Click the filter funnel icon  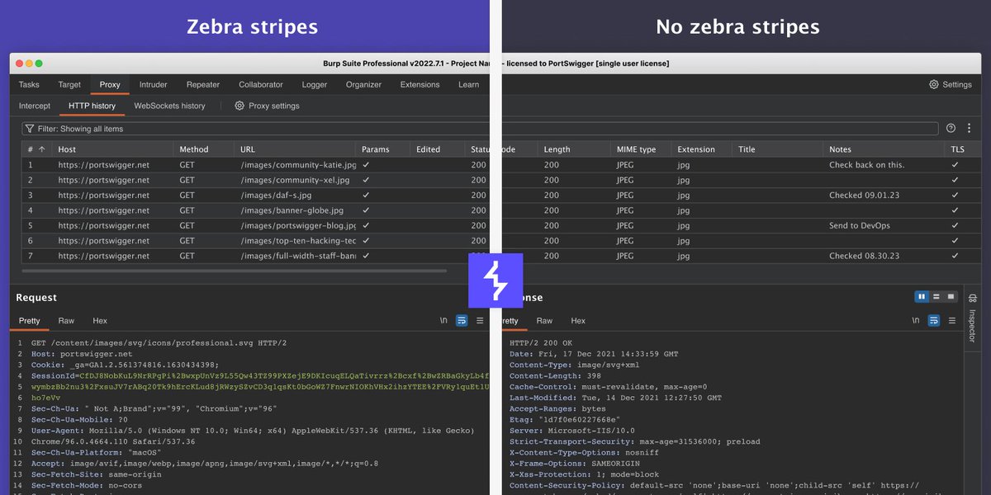(x=30, y=129)
